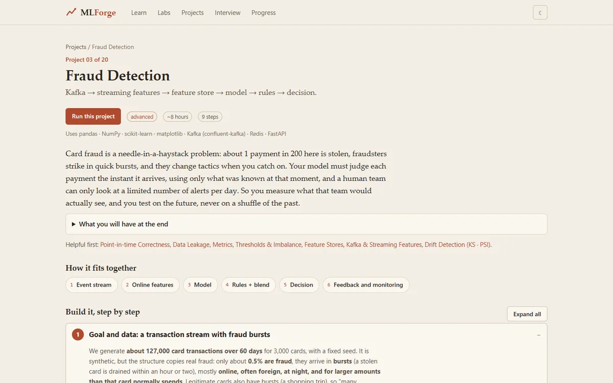
Task: Click the 9 steps tag
Action: point(210,117)
